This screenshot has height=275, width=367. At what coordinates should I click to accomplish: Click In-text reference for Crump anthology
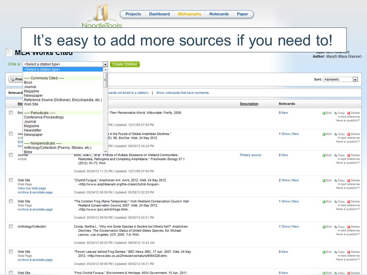(349, 231)
